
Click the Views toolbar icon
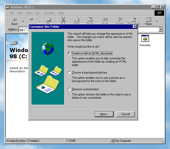coord(149,20)
